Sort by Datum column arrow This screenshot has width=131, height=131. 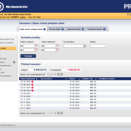79,79
